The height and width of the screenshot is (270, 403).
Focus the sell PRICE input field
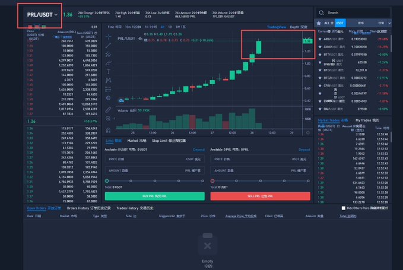click(x=260, y=159)
